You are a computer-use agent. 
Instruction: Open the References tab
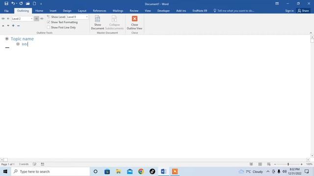(99, 11)
